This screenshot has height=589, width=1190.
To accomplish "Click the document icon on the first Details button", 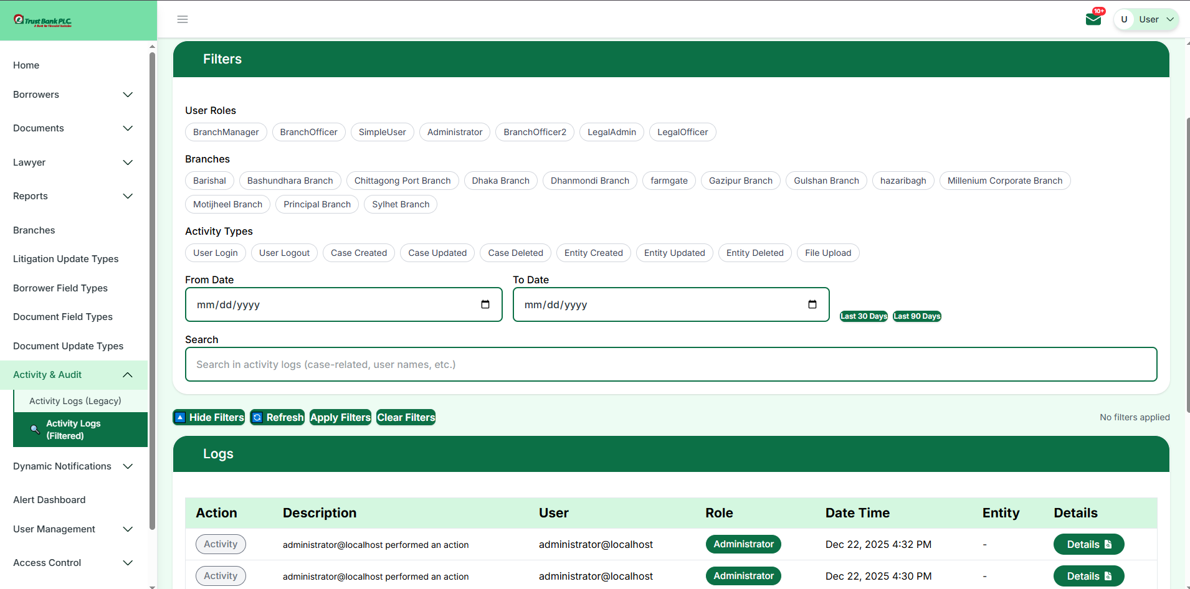I will click(x=1108, y=544).
